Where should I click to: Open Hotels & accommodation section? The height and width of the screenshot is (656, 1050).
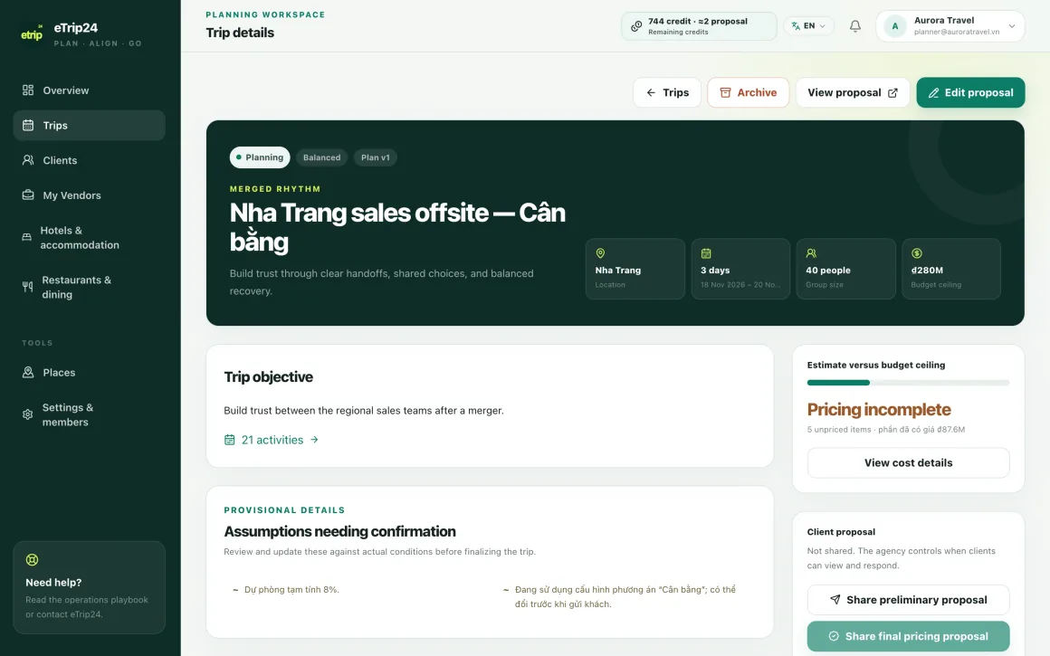pyautogui.click(x=89, y=237)
